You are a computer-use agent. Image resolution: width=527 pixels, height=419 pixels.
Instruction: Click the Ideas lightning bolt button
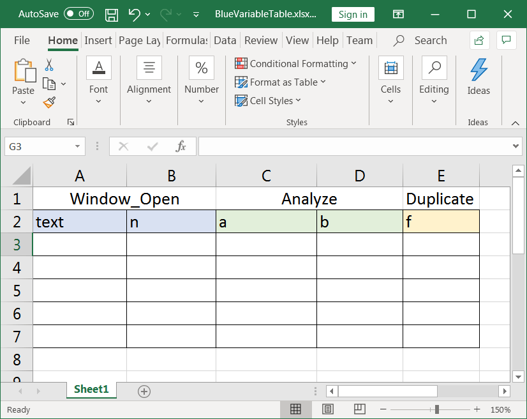click(479, 77)
